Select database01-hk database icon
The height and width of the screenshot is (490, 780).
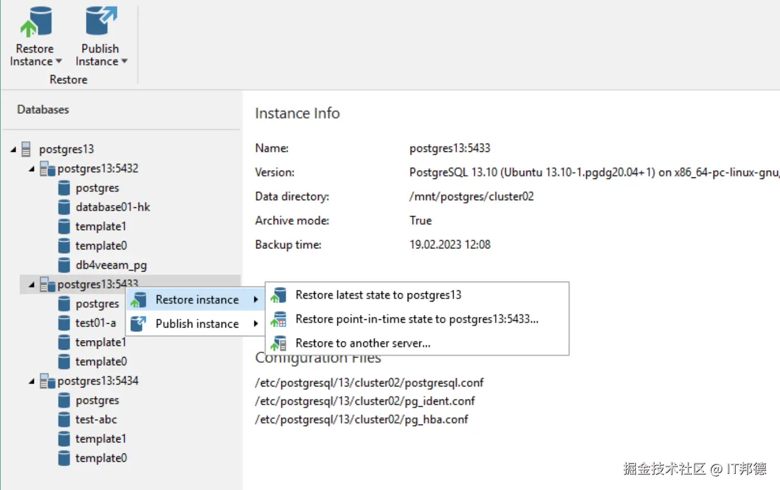point(64,207)
